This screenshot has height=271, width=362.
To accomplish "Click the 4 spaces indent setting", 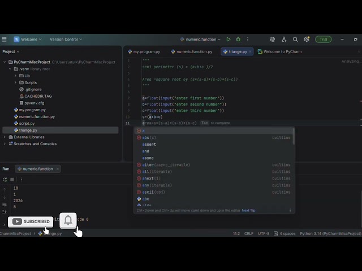I will [x=285, y=233].
